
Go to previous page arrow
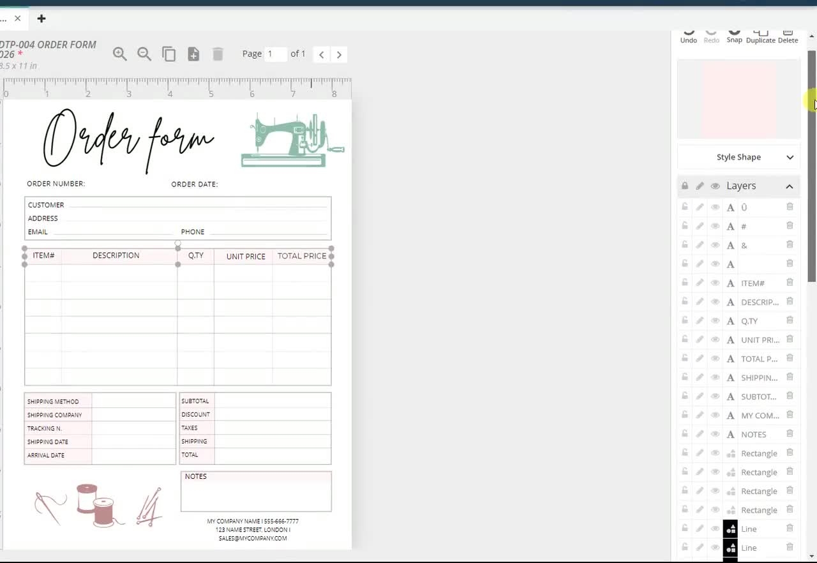[x=322, y=55]
